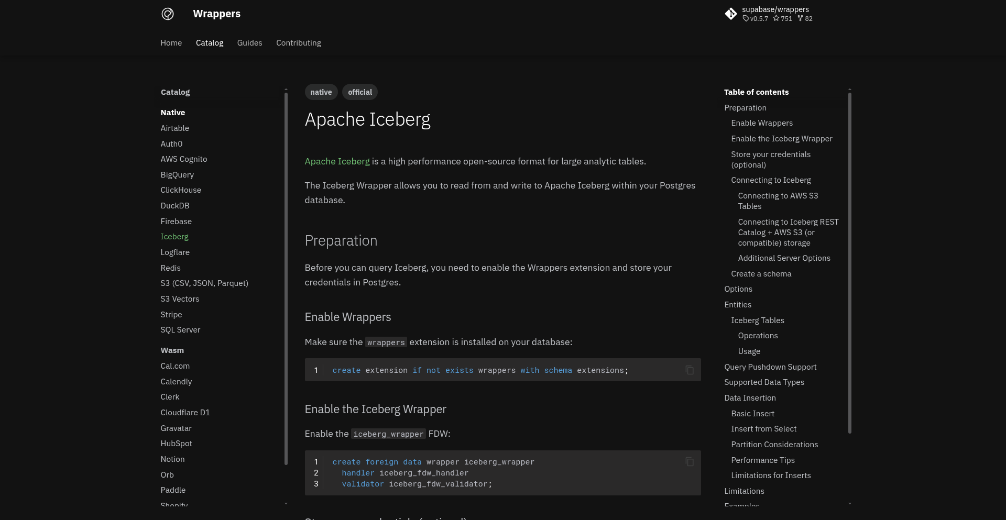Image resolution: width=1006 pixels, height=520 pixels.
Task: Switch to the Guides tab
Action: [x=249, y=43]
